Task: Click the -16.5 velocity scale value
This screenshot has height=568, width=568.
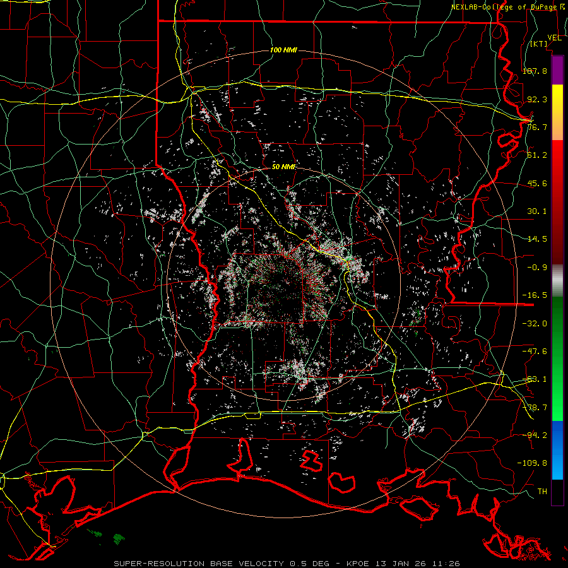Action: pyautogui.click(x=535, y=295)
